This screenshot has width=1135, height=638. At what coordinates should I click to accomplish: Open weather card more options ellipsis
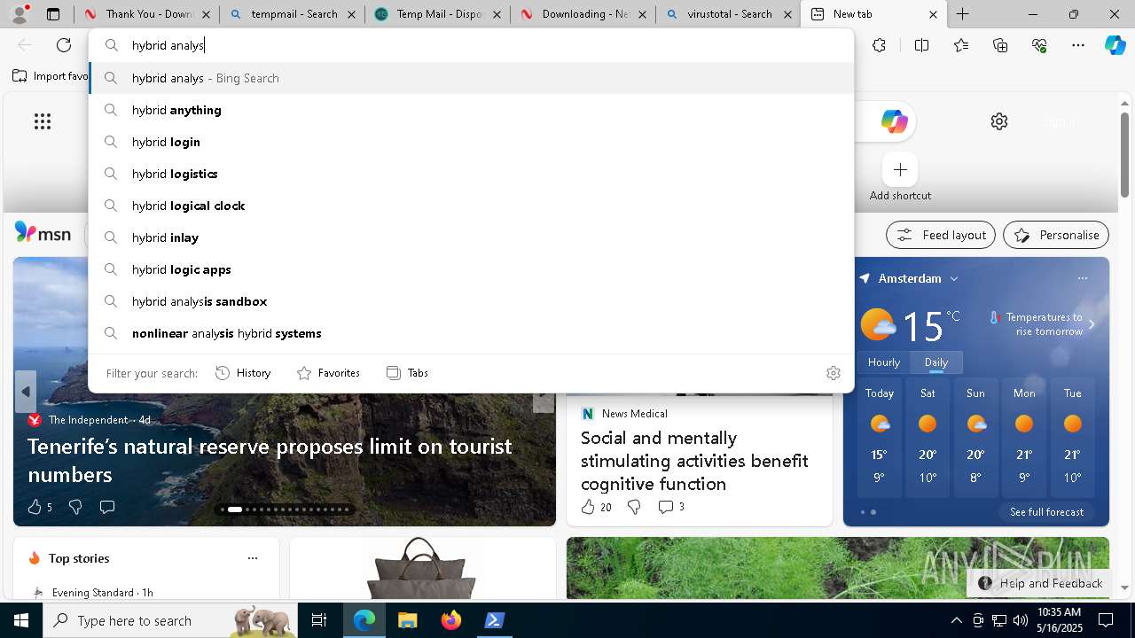click(x=1082, y=278)
